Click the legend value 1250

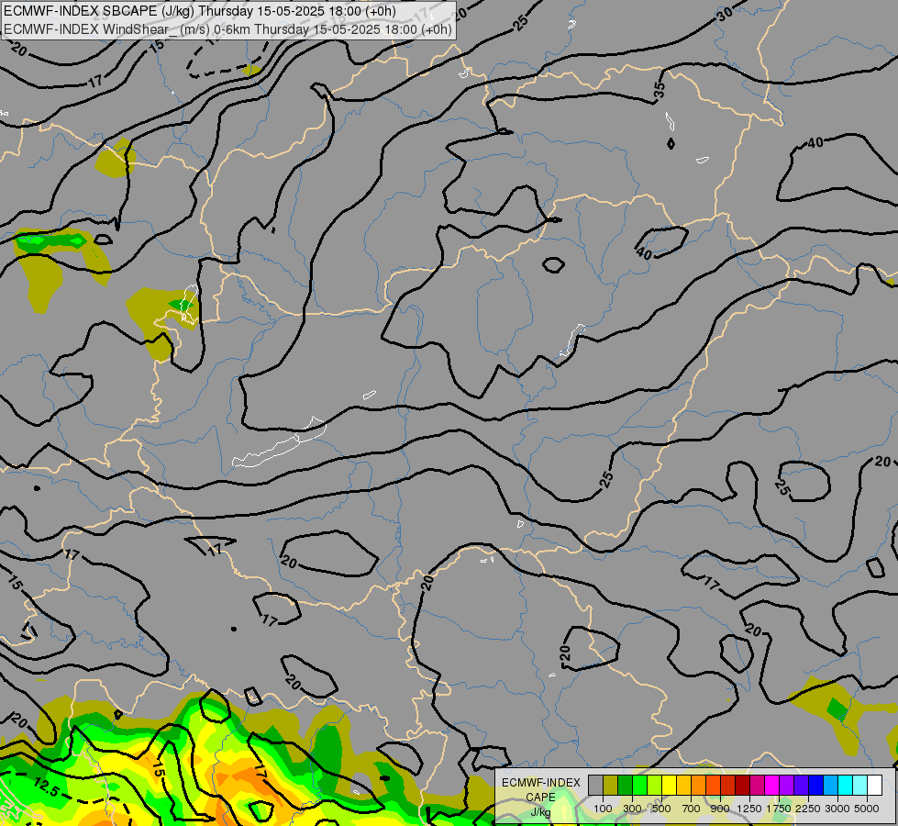(749, 809)
